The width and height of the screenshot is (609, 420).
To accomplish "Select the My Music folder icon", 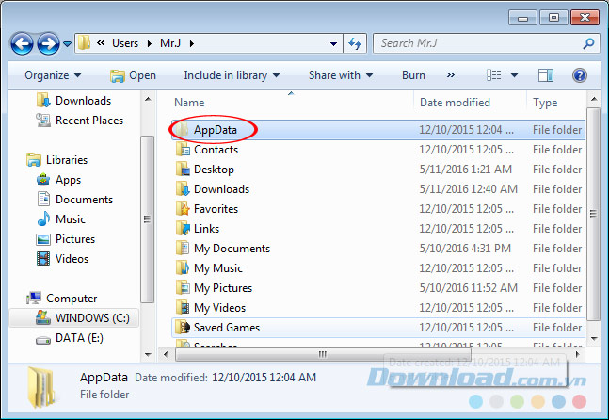I will click(x=183, y=268).
